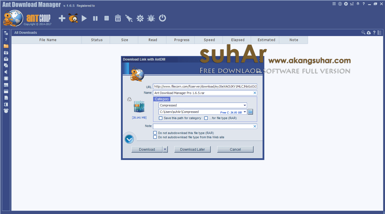Cancel the download dialog
The image size is (385, 214).
point(235,150)
